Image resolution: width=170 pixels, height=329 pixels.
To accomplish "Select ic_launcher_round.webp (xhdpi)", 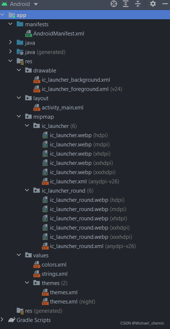I will pyautogui.click(x=88, y=218).
